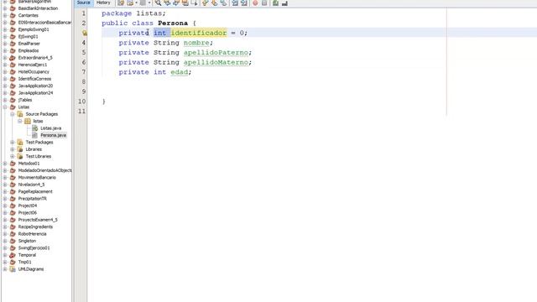Click the Comment toolbar icon
Viewport: 537px width, 302px height.
(275, 3)
